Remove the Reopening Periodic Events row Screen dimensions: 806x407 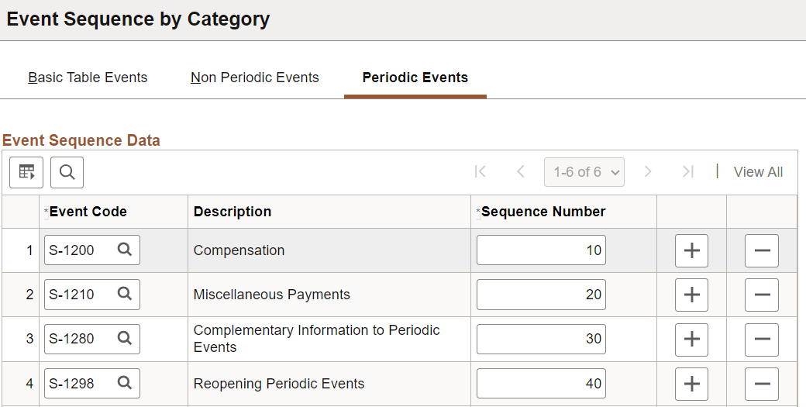click(x=761, y=383)
